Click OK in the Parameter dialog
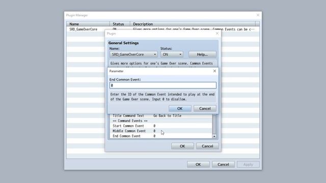Image resolution: width=326 pixels, height=183 pixels. (180, 108)
